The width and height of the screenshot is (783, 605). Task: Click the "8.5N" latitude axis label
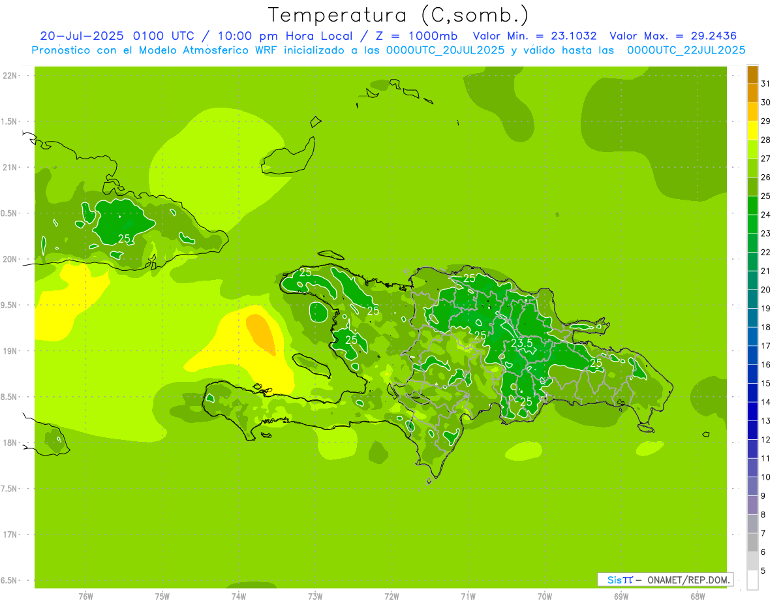tap(9, 397)
